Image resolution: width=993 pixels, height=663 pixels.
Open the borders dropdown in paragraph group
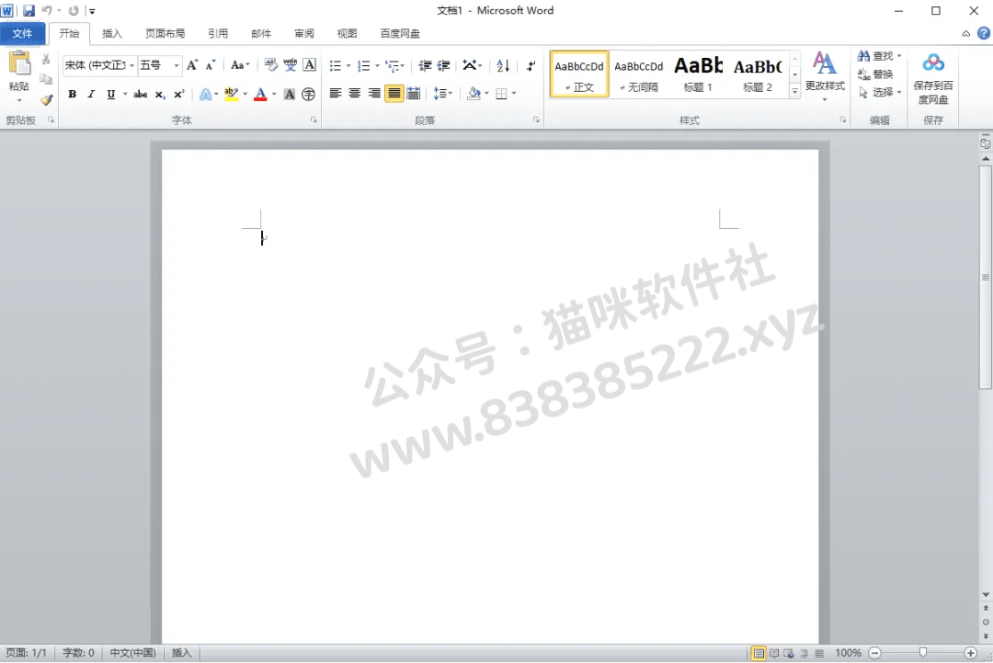(514, 94)
